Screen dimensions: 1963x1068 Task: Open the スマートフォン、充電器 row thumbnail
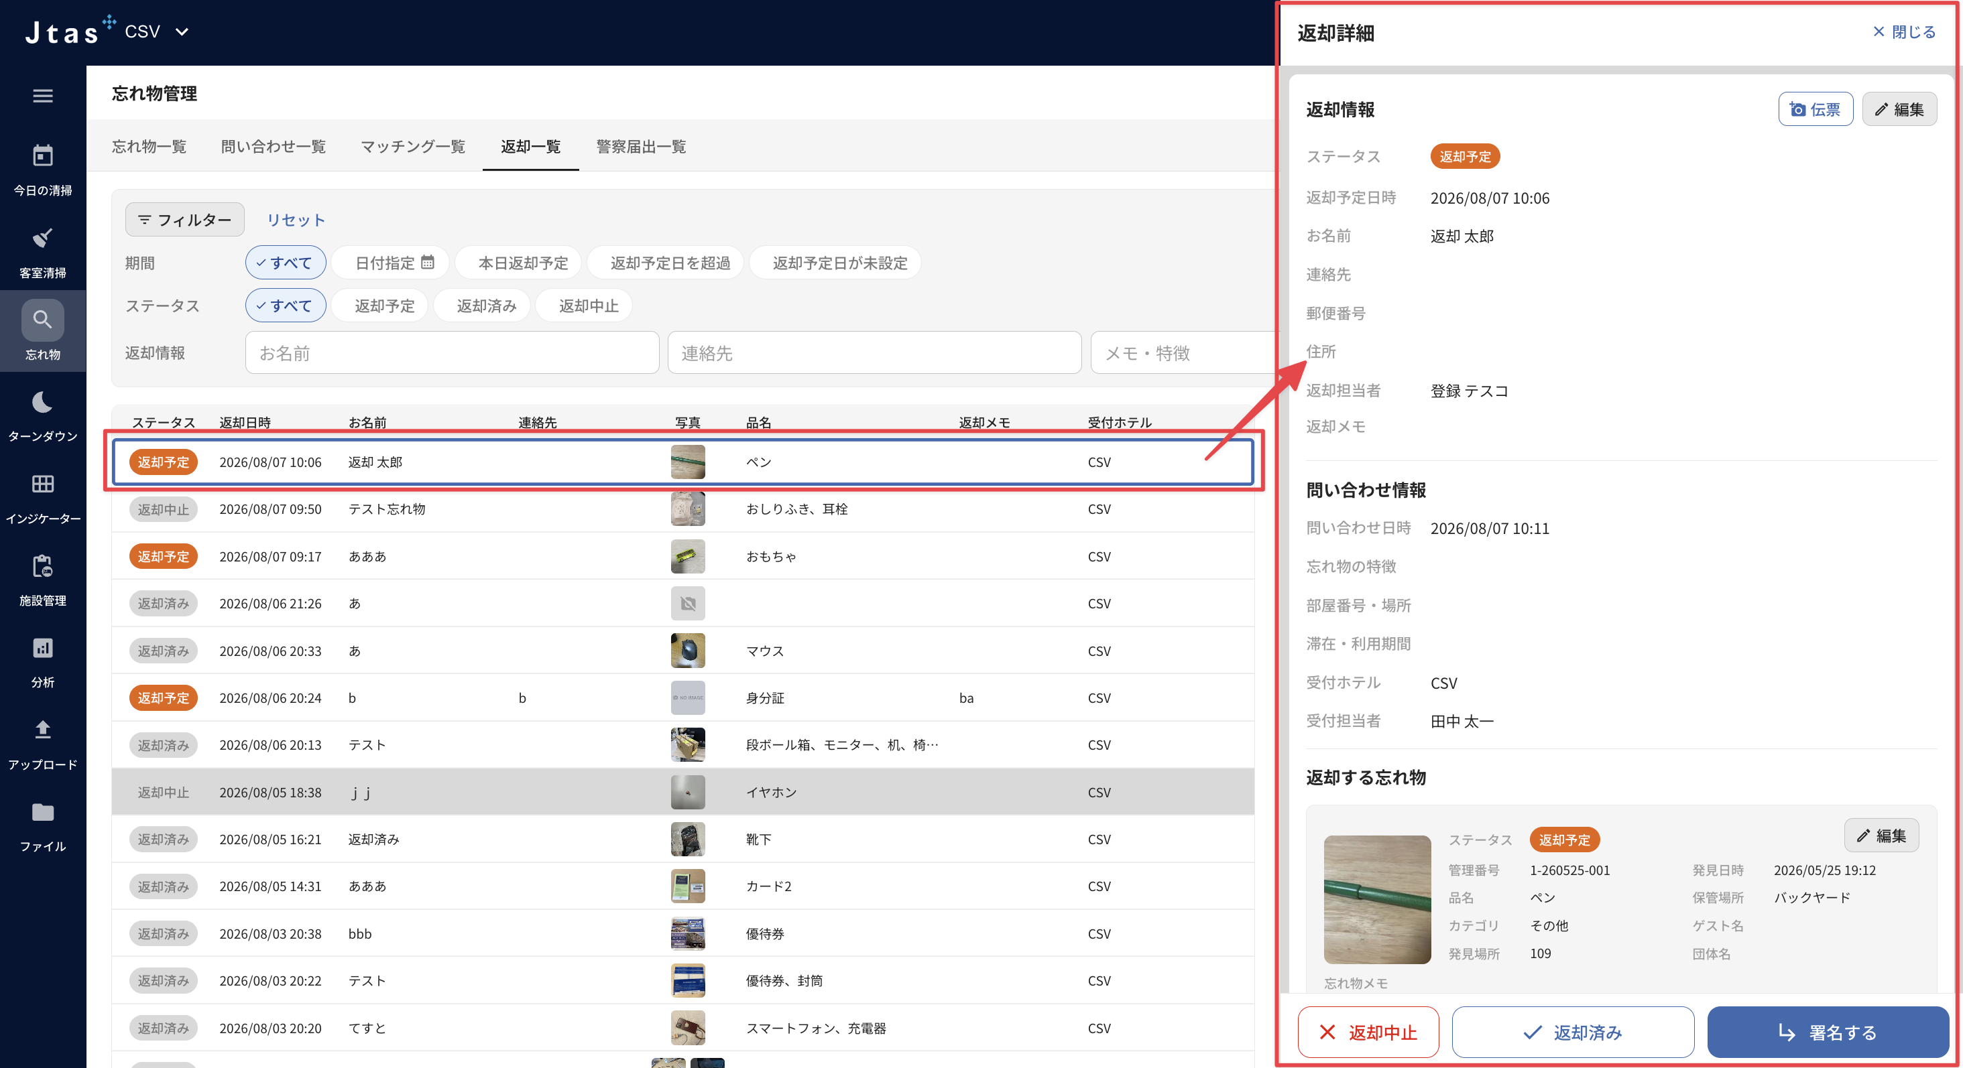pyautogui.click(x=687, y=1028)
